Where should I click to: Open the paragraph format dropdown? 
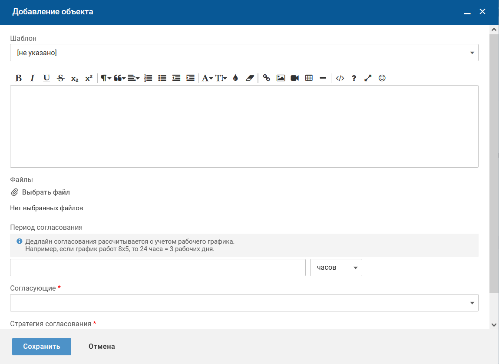click(106, 78)
